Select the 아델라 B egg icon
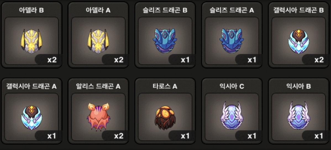This screenshot has width=331, height=150. [x=31, y=41]
